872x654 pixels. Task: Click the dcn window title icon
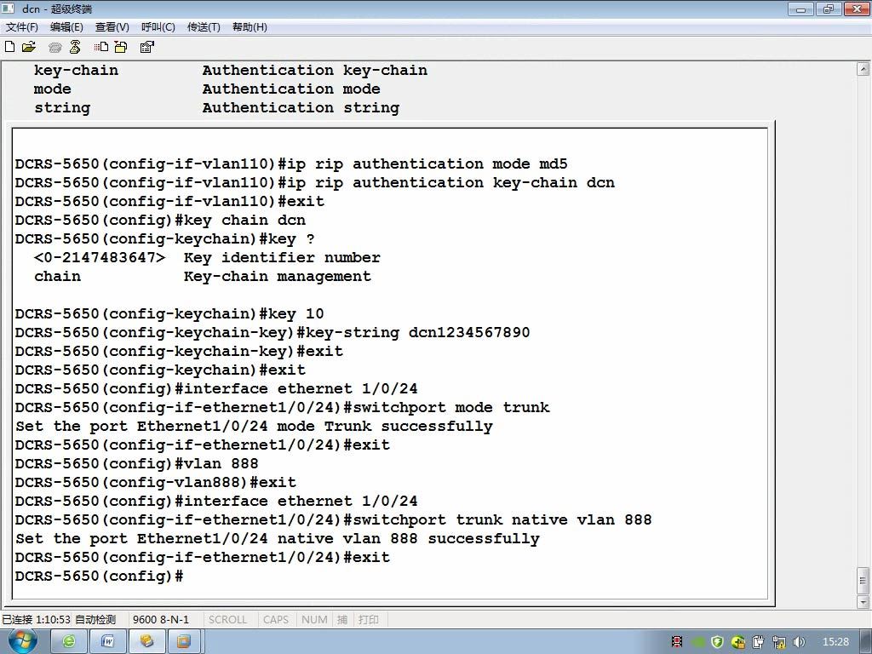point(9,9)
